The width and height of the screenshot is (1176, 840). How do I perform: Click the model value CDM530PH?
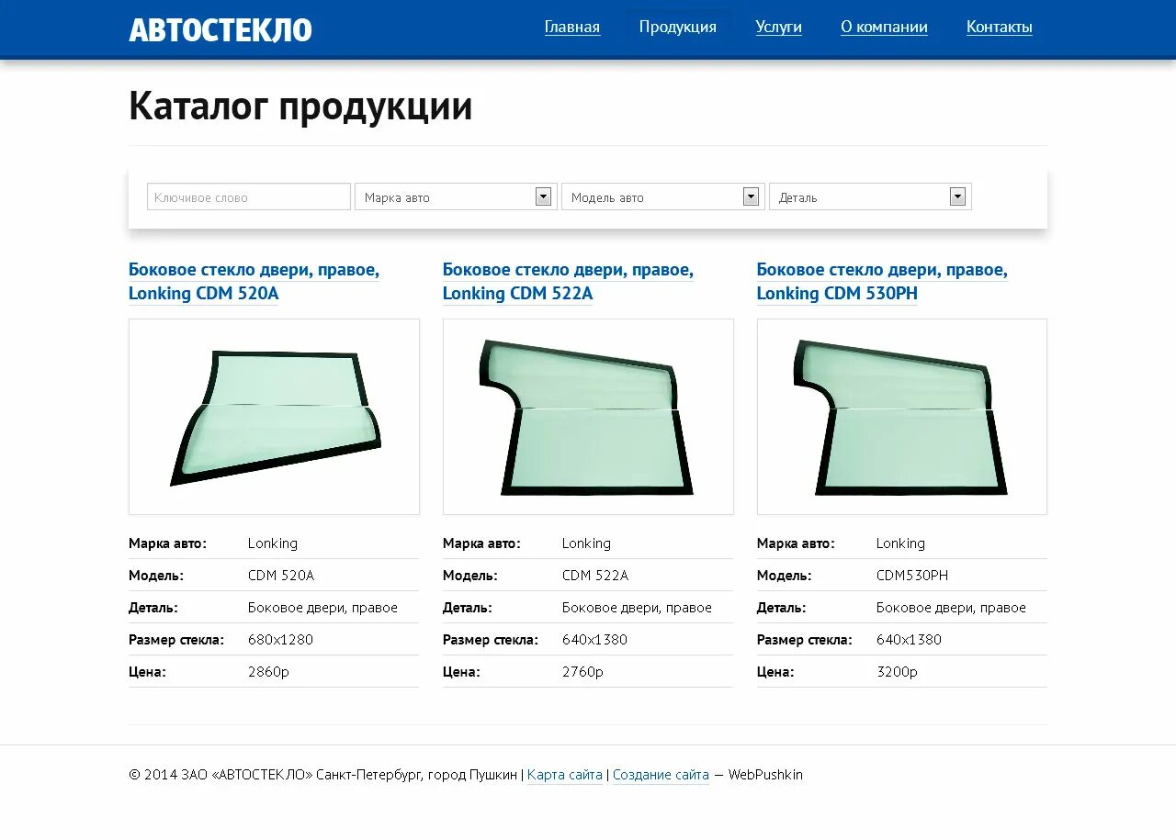(x=912, y=576)
